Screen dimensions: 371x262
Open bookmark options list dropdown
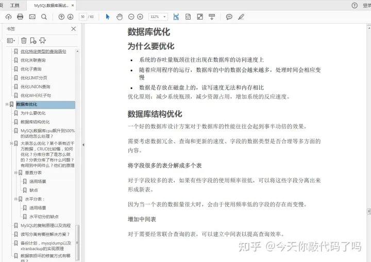coord(11,41)
